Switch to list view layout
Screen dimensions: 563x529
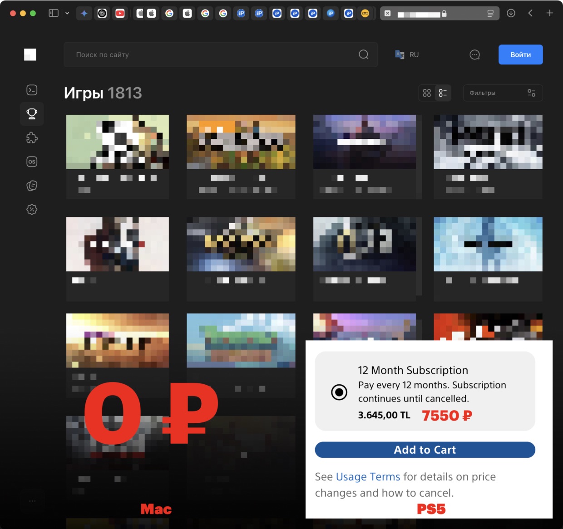tap(443, 93)
